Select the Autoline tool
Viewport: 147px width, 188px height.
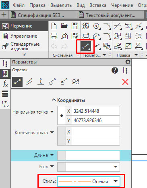pyautogui.click(x=86, y=26)
